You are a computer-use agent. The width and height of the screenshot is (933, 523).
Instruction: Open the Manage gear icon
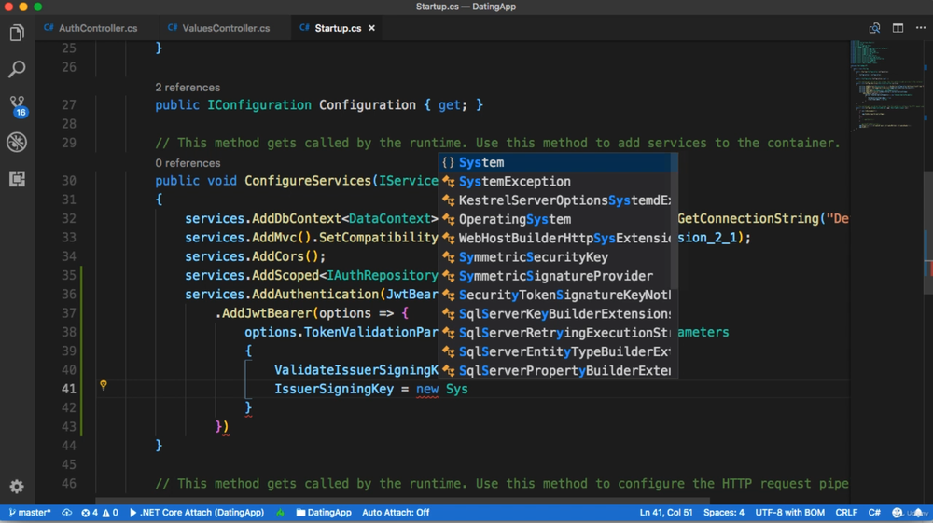click(x=17, y=487)
